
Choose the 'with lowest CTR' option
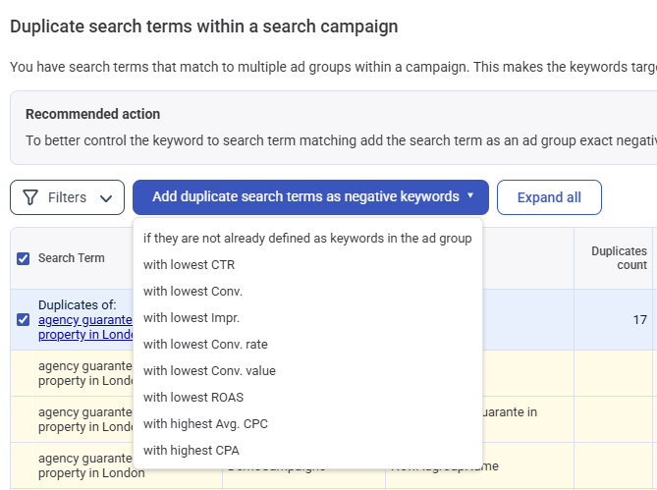coord(189,265)
